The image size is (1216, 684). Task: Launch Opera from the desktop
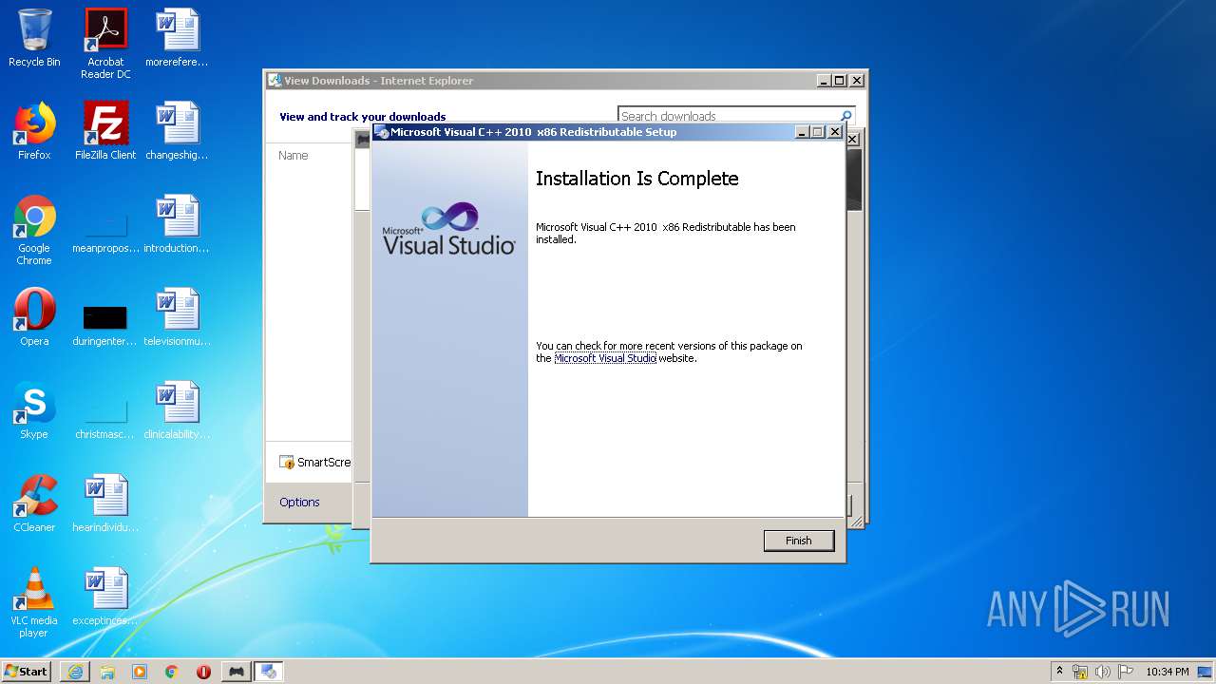[x=34, y=317]
